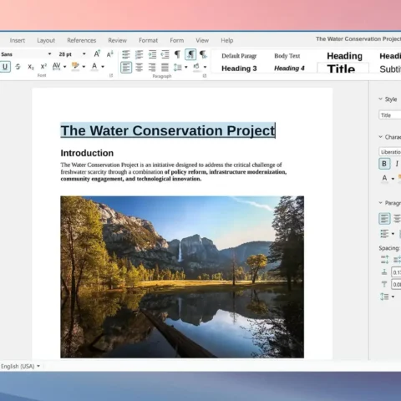The height and width of the screenshot is (401, 401).
Task: Open the Layout tab
Action: (46, 40)
